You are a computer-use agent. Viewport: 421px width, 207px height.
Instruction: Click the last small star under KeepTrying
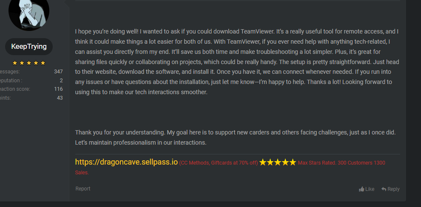coord(43,63)
